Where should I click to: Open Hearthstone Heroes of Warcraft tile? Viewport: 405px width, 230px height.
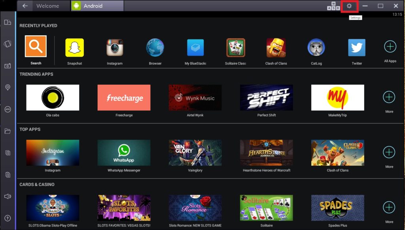pyautogui.click(x=267, y=153)
